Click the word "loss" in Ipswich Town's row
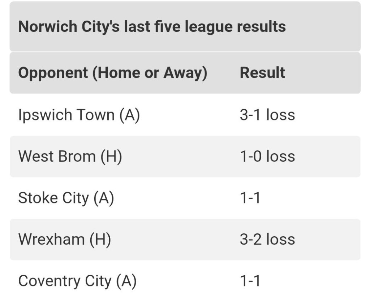Viewport: 370px width, 294px height. (x=280, y=115)
